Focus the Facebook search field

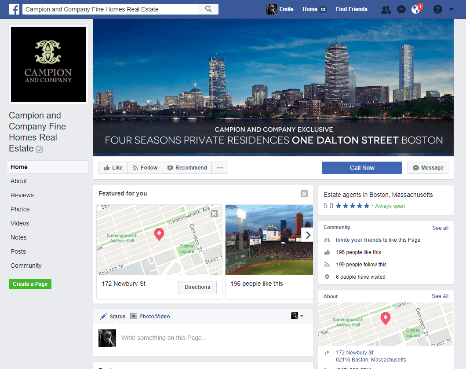pos(110,9)
